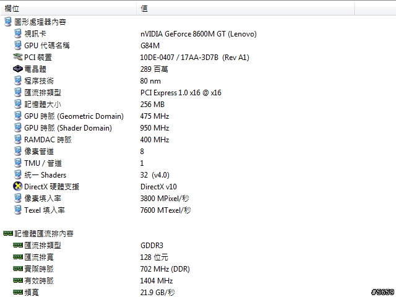Select the 記憶體匯流排內容 section label
396x297 pixels.
pos(44,233)
